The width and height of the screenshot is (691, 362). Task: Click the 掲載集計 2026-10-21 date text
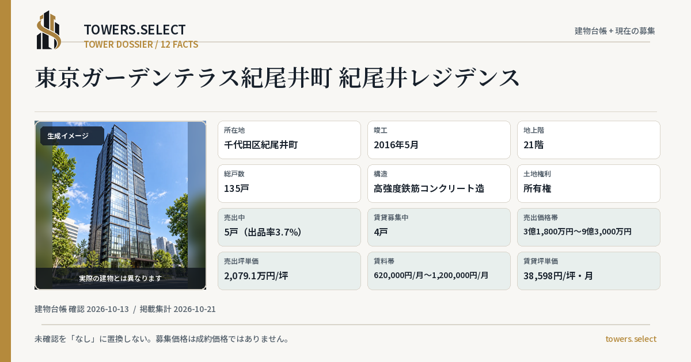[177, 309]
